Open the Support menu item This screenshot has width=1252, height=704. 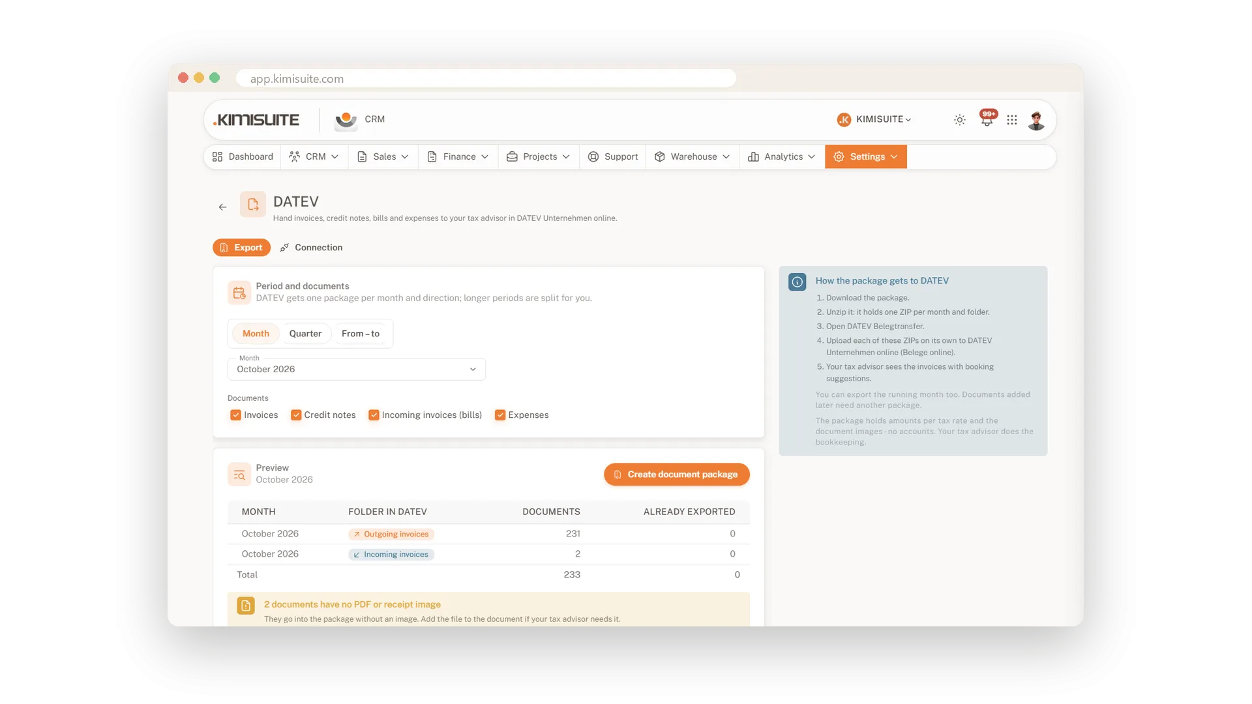pyautogui.click(x=613, y=157)
